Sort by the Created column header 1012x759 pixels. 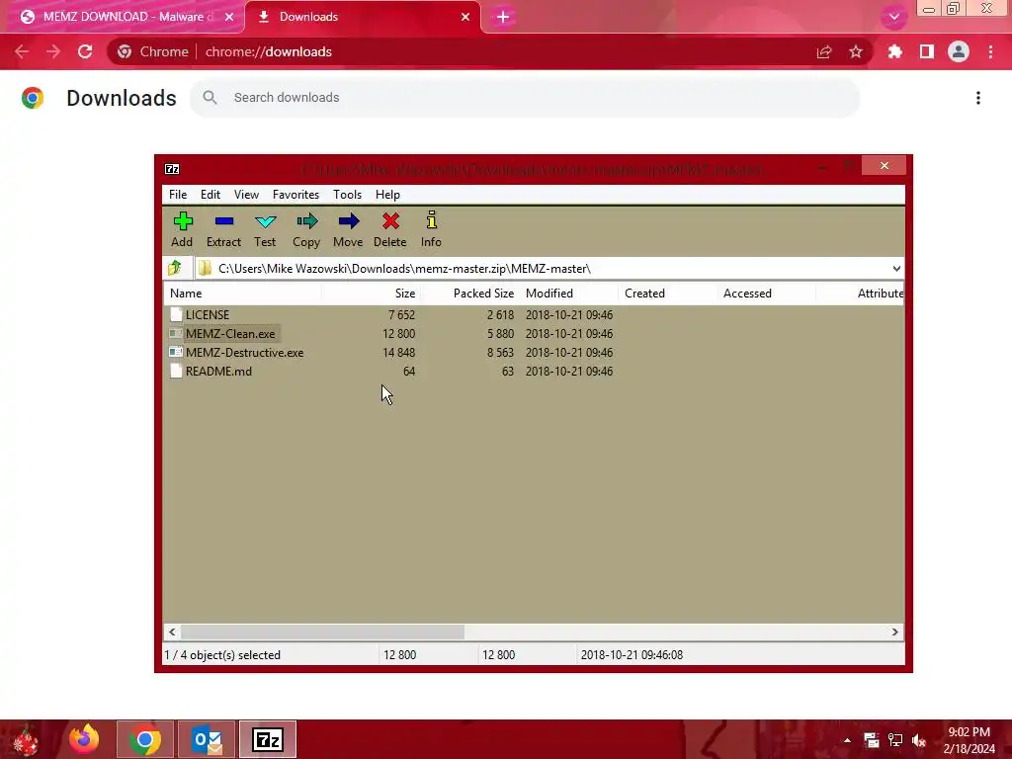click(x=667, y=293)
